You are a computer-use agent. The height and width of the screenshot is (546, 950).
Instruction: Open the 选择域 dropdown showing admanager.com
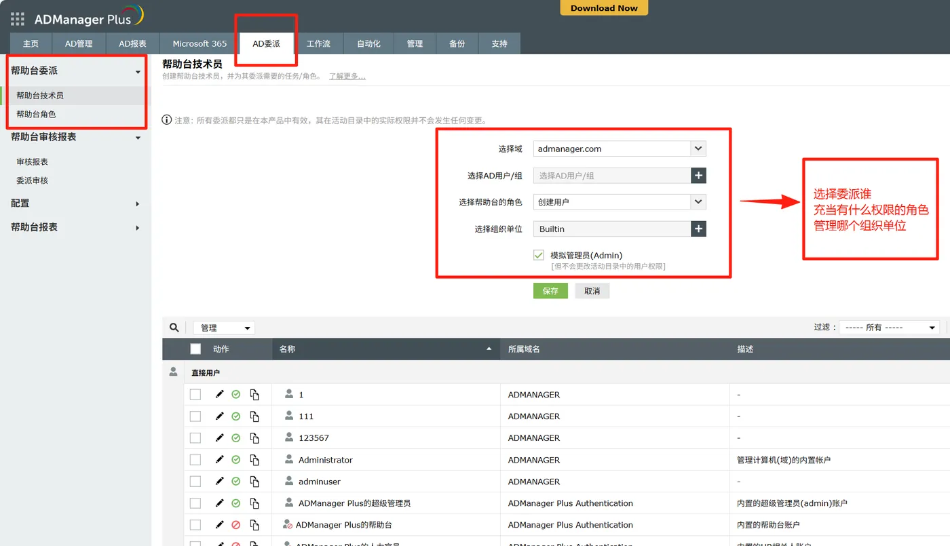click(620, 149)
